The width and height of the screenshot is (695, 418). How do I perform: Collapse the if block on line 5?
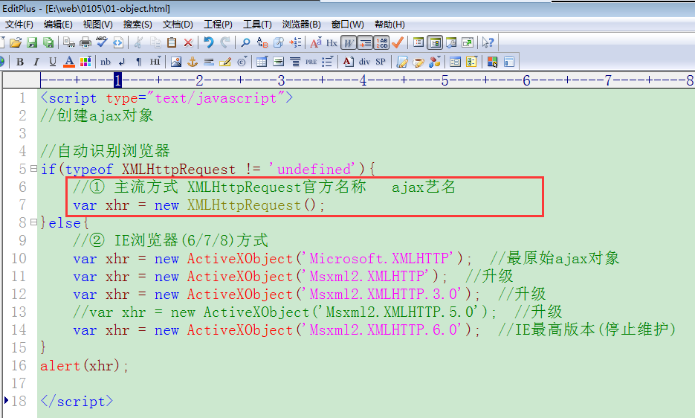tap(33, 169)
